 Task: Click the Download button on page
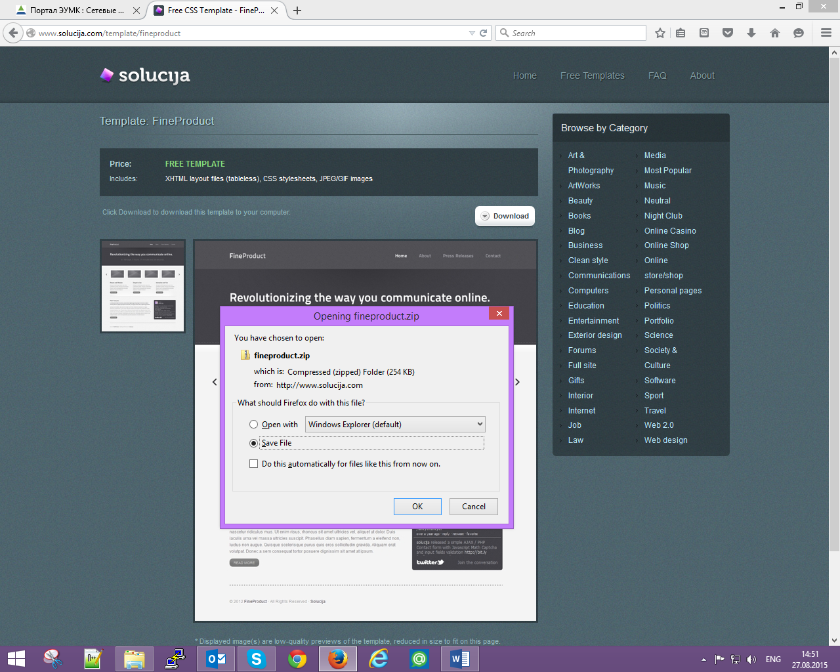click(505, 216)
